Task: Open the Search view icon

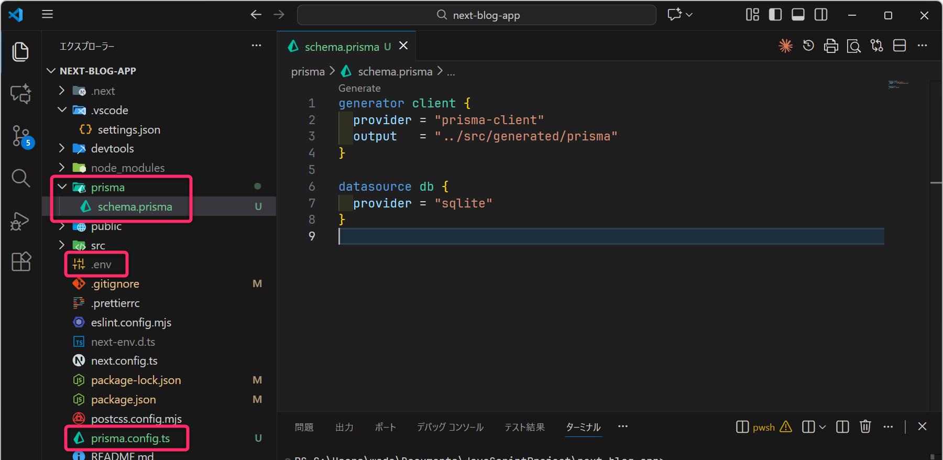Action: pos(21,178)
